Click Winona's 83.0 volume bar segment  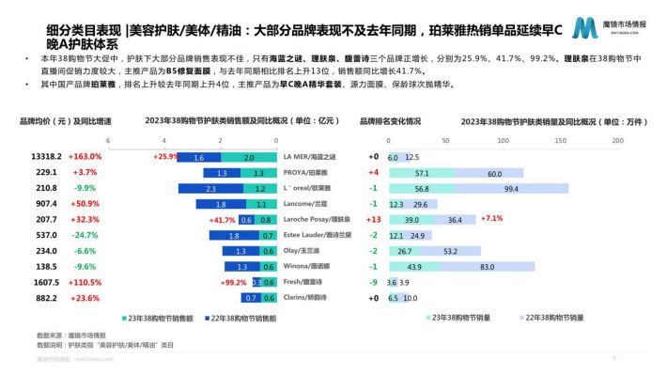[487, 267]
